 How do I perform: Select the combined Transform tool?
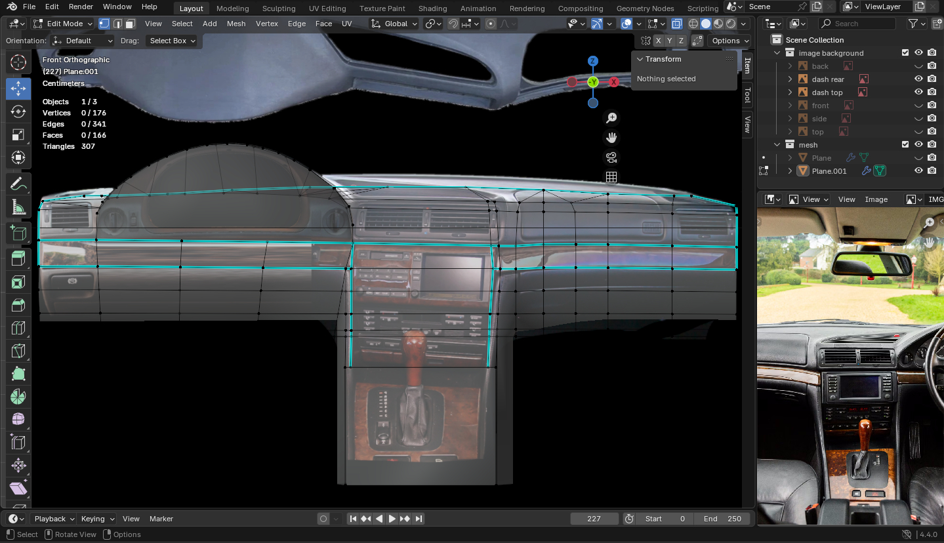point(18,157)
